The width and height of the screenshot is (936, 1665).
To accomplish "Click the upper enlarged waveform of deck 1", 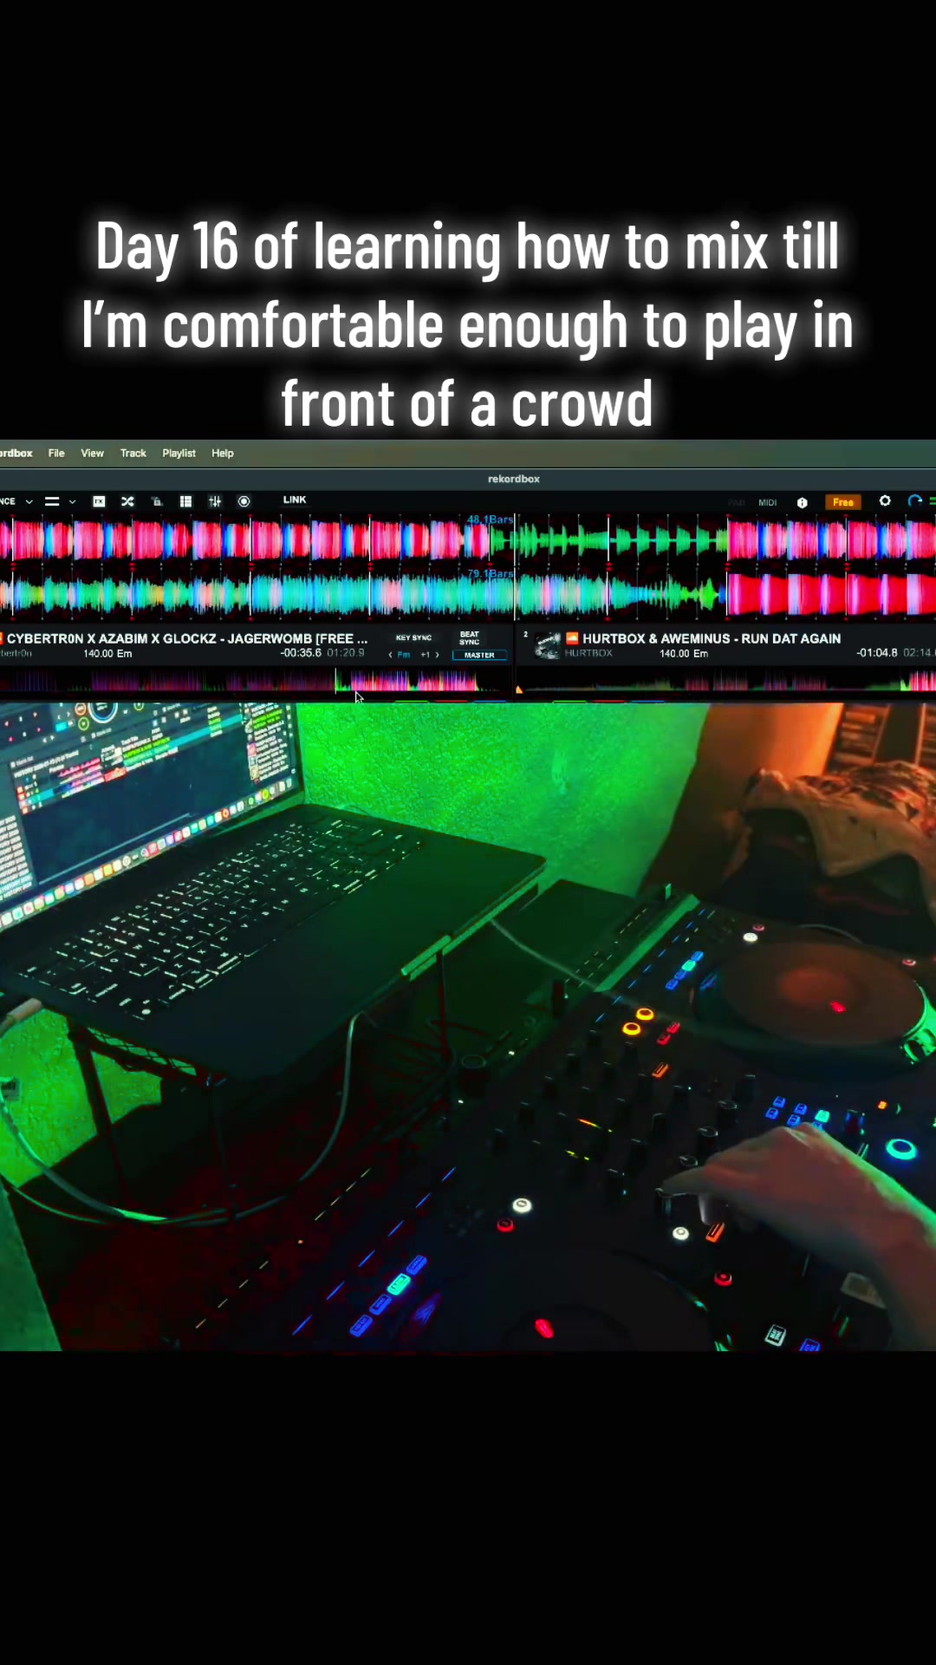I will [x=468, y=540].
